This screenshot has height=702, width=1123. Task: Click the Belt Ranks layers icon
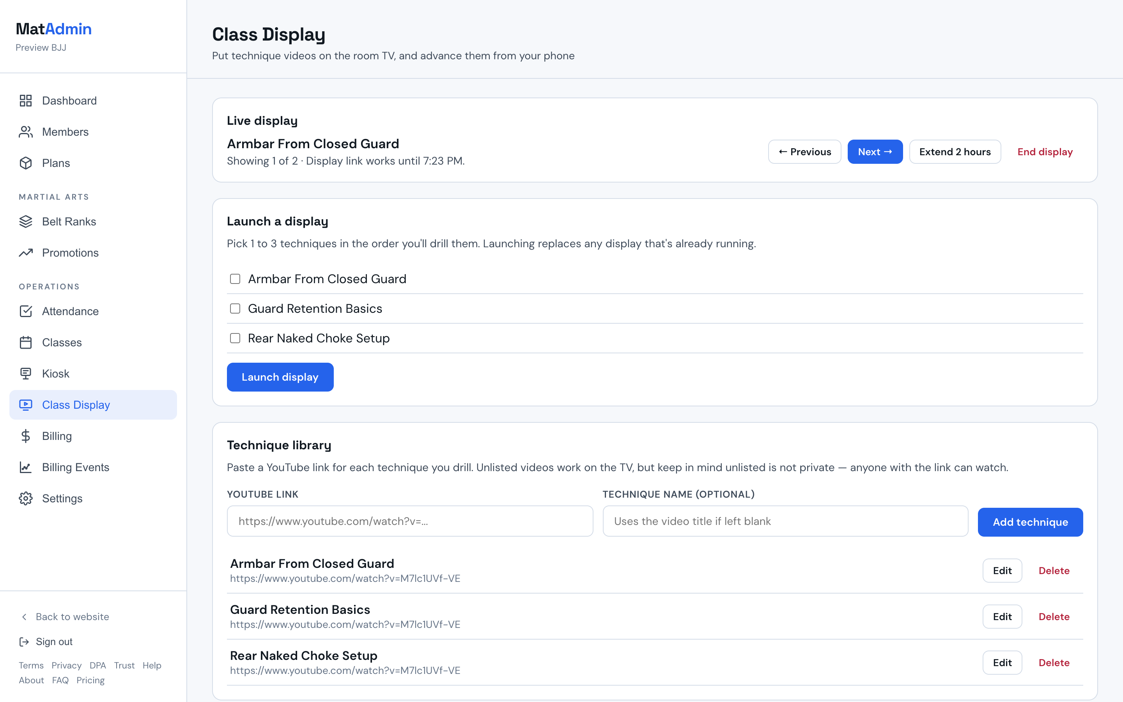pyautogui.click(x=25, y=222)
